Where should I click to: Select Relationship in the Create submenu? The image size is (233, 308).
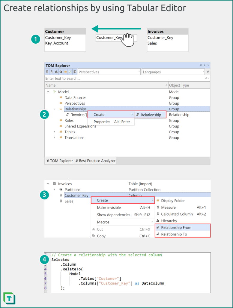pyautogui.click(x=151, y=115)
